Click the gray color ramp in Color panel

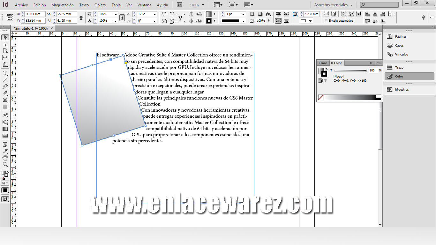tap(350, 98)
